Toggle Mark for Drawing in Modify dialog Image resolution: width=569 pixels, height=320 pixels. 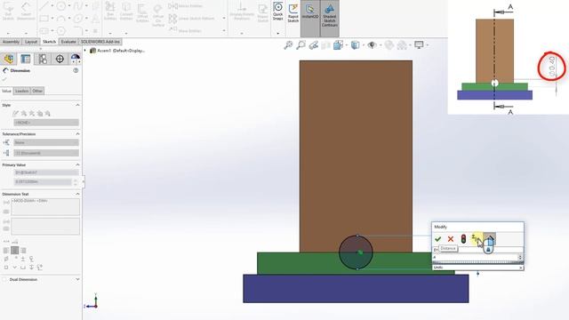click(x=490, y=240)
